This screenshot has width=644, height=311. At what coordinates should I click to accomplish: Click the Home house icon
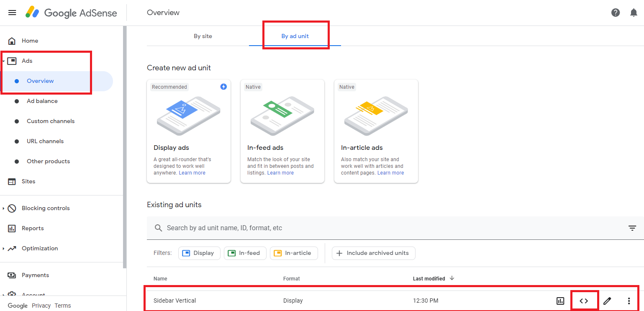point(12,41)
